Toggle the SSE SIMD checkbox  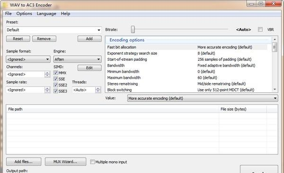point(56,79)
